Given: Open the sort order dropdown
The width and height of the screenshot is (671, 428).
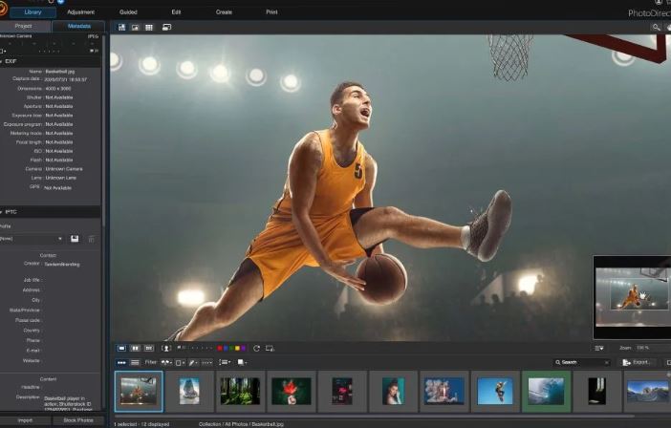Looking at the screenshot, I should [x=225, y=363].
